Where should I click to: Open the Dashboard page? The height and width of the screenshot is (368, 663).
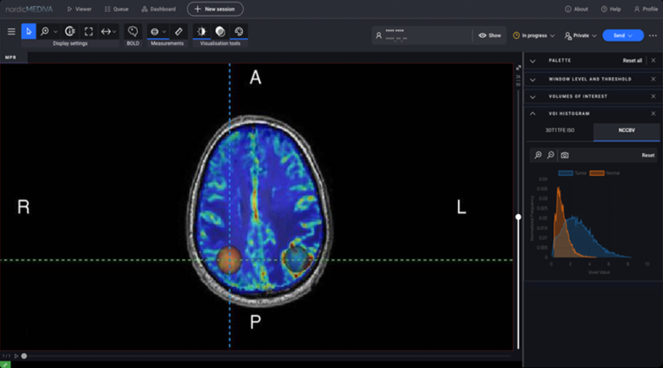157,9
